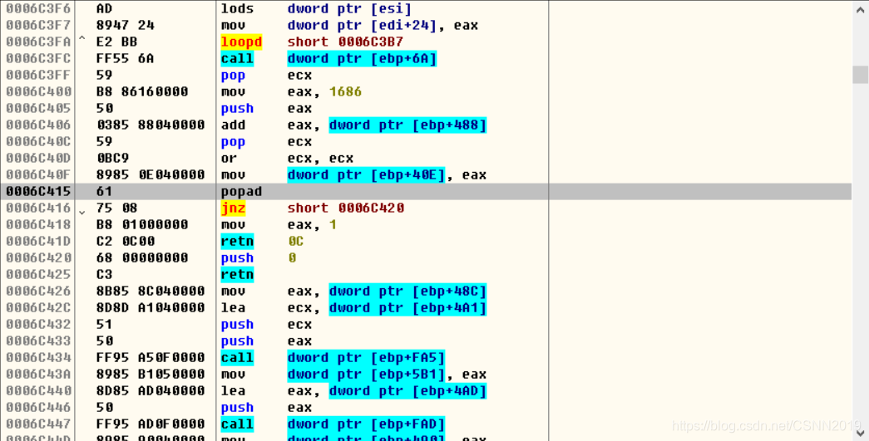Select push 0 at 0006C420
Viewport: 869px width, 441px height.
426,257
